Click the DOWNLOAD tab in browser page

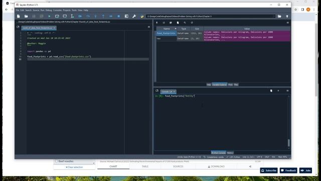pos(216,166)
